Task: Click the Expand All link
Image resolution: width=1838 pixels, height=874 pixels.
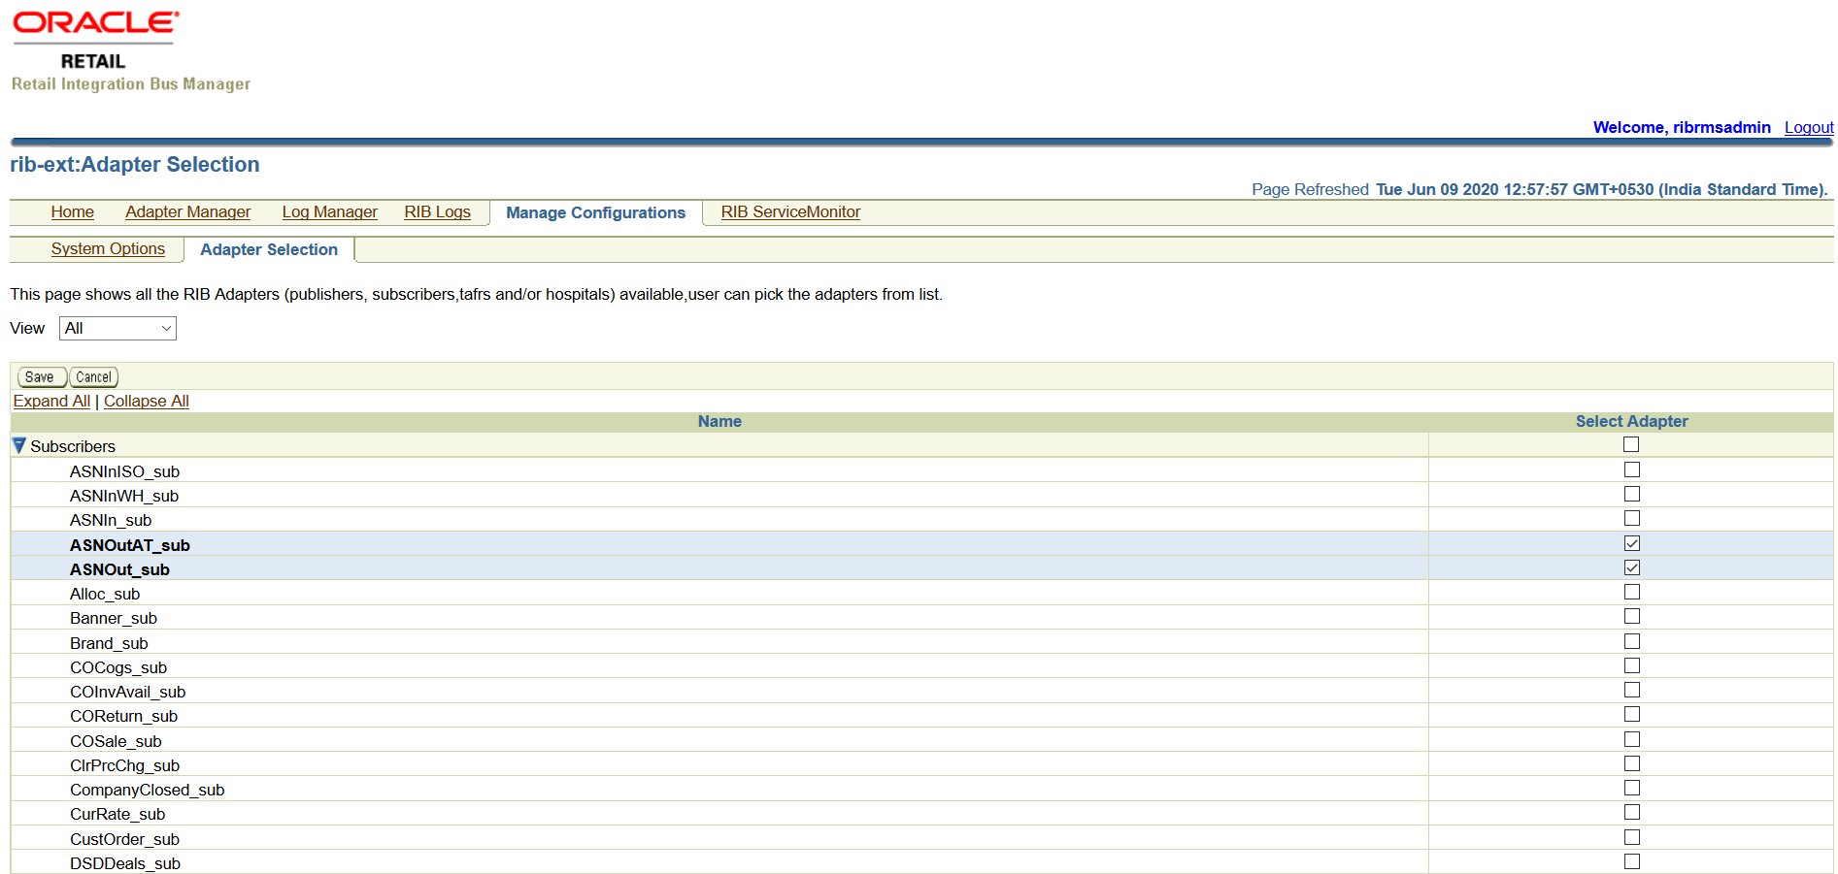Action: tap(51, 401)
